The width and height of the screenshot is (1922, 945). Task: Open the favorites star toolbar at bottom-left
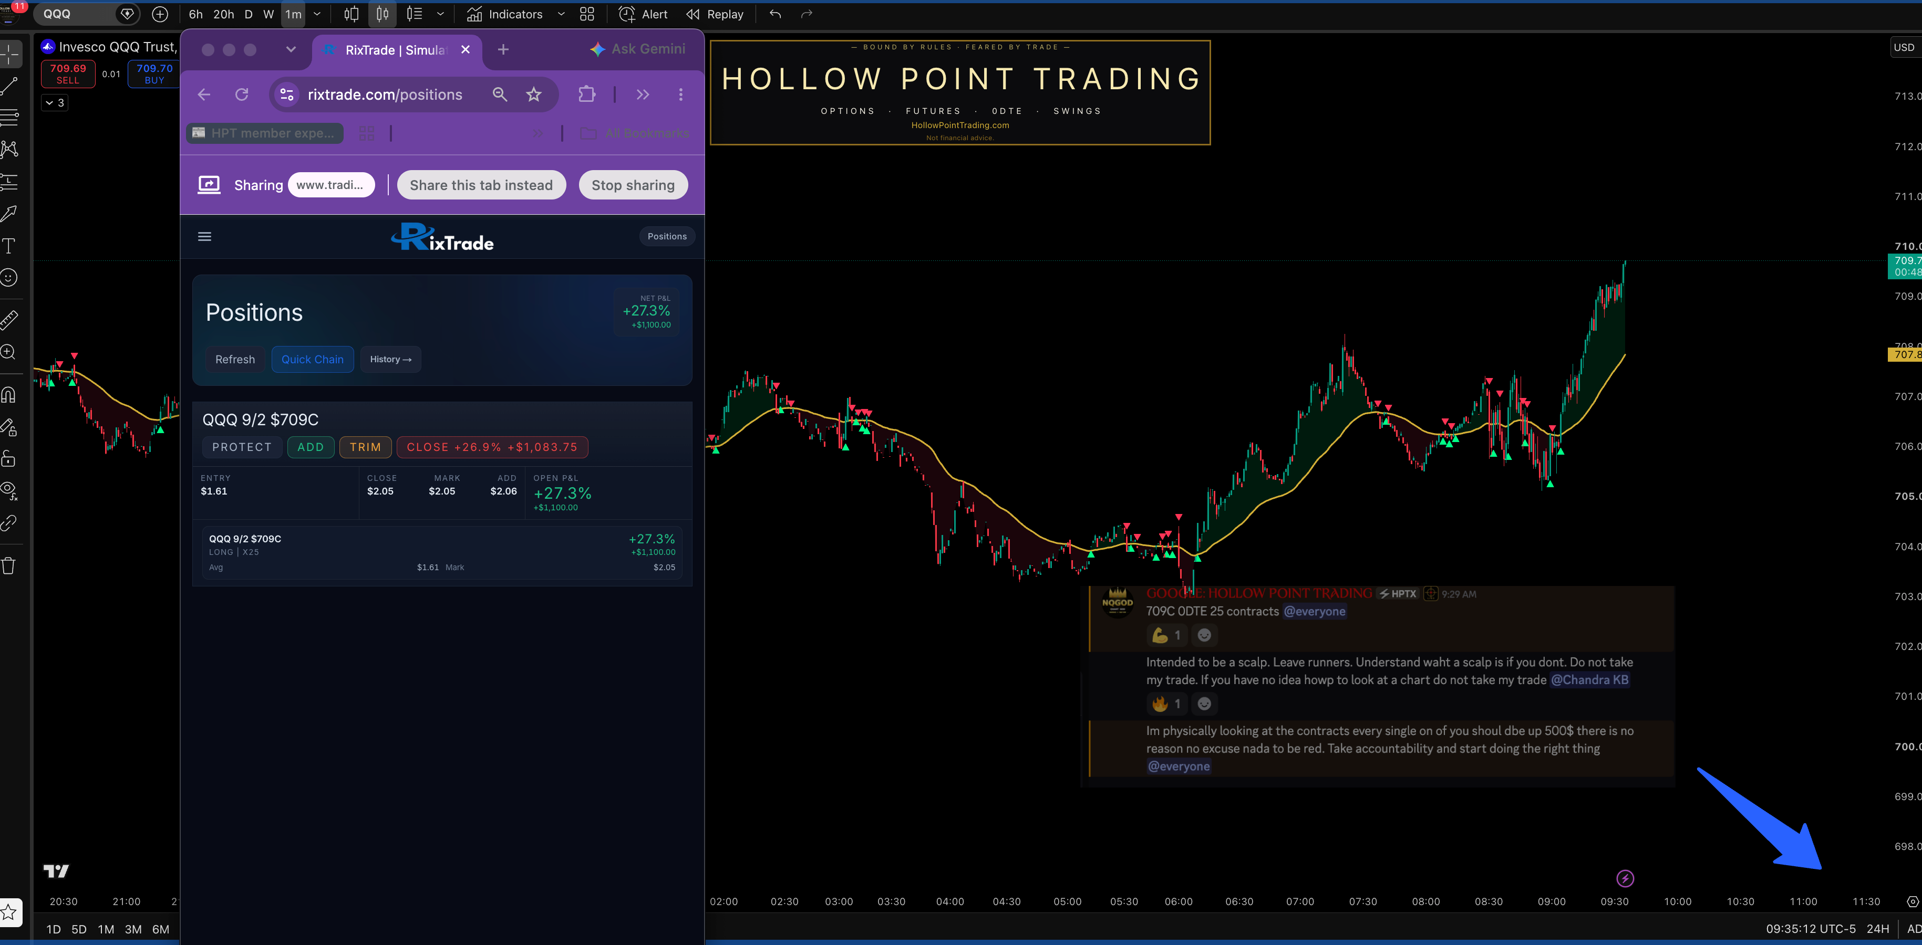9,911
